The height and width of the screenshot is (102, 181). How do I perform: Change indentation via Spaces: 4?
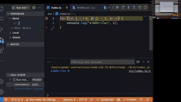tap(69, 99)
